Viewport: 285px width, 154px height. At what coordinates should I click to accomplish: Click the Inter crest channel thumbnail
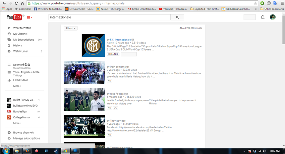[93, 46]
